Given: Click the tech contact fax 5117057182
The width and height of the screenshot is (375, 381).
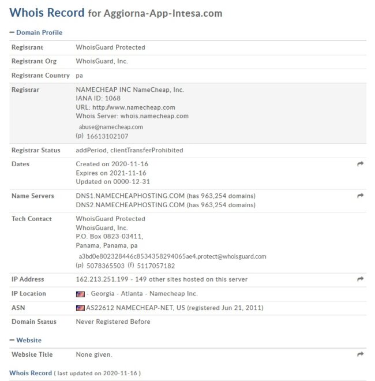Looking at the screenshot, I should pyautogui.click(x=156, y=266).
